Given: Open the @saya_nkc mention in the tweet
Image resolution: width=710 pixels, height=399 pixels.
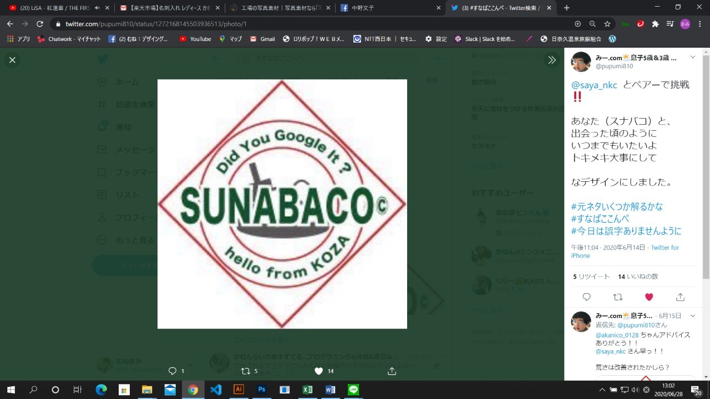Looking at the screenshot, I should click(594, 85).
